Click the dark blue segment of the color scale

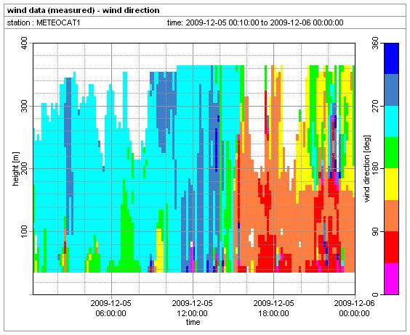coord(391,59)
